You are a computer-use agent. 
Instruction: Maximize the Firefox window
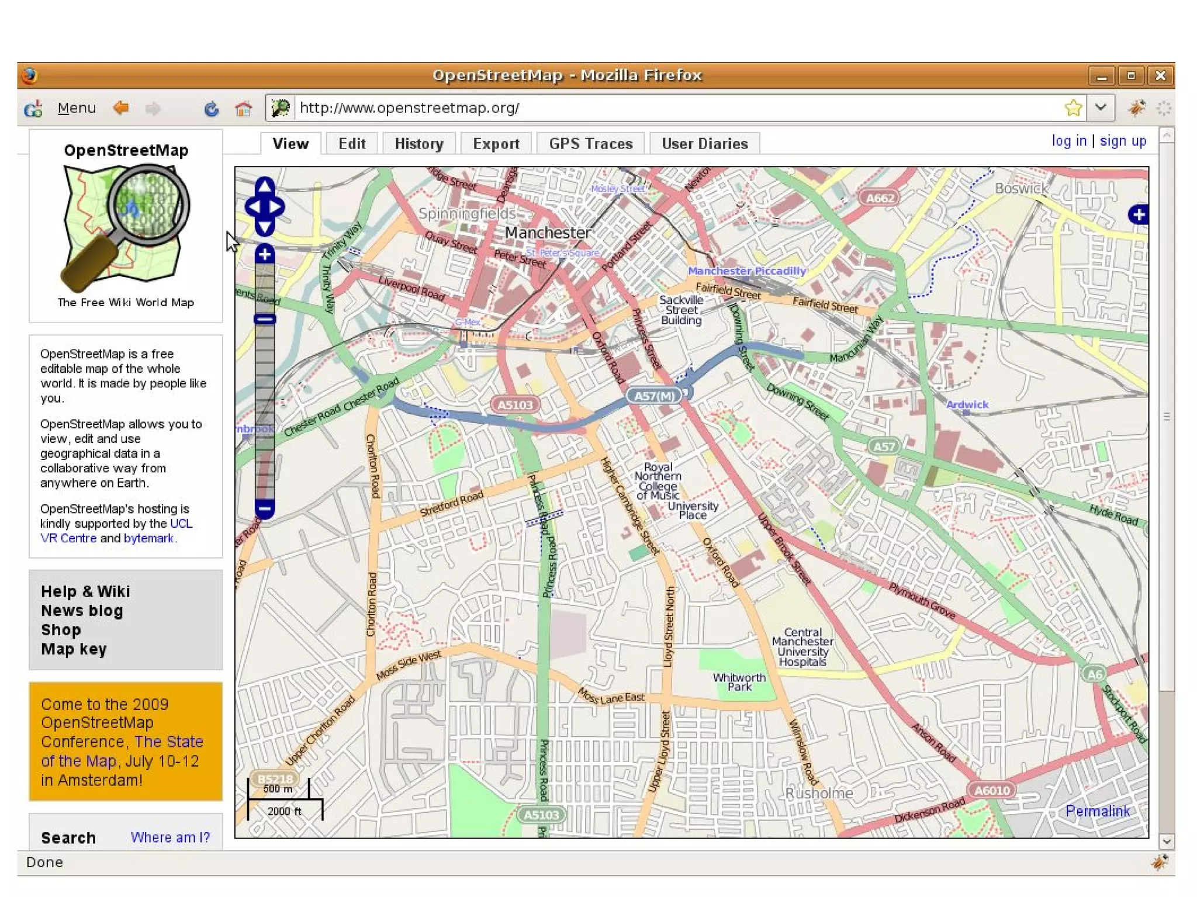click(x=1131, y=76)
